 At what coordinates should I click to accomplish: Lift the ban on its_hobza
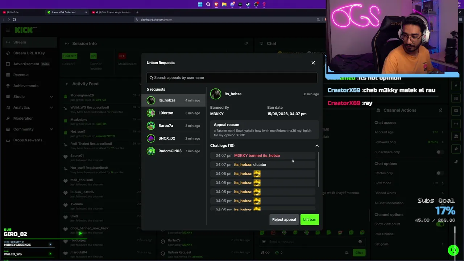pos(310,219)
